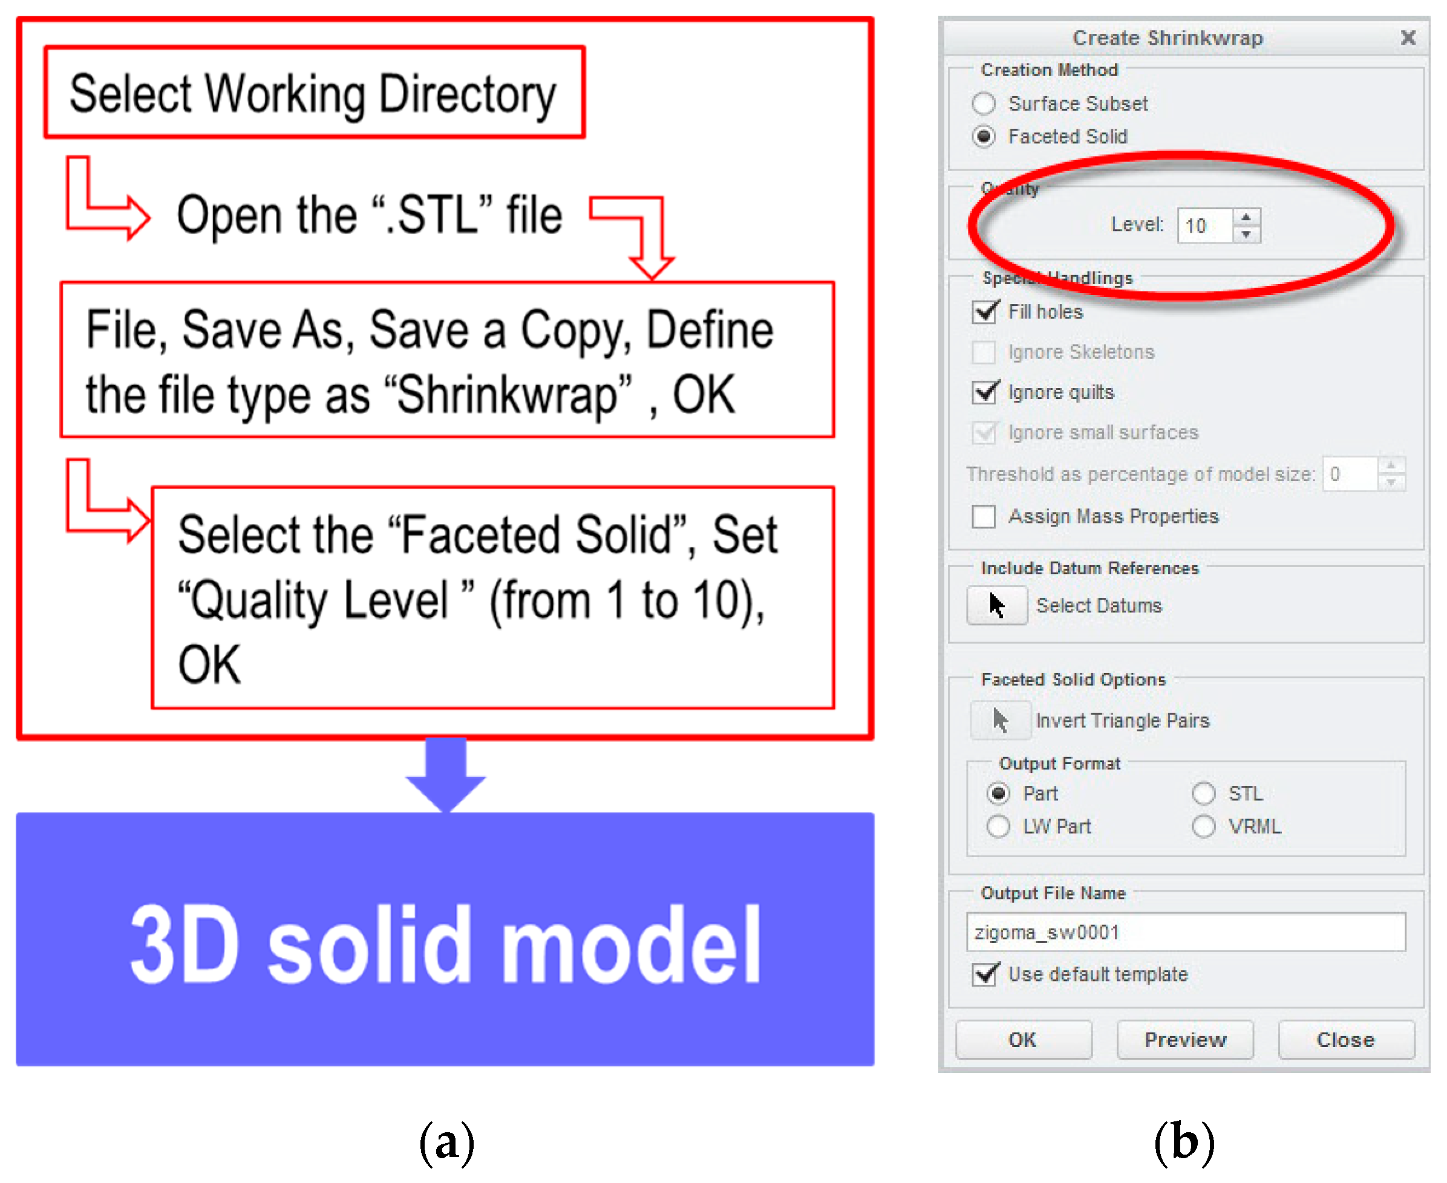Uncheck the Fill holes checkbox
The height and width of the screenshot is (1183, 1447).
[x=983, y=312]
